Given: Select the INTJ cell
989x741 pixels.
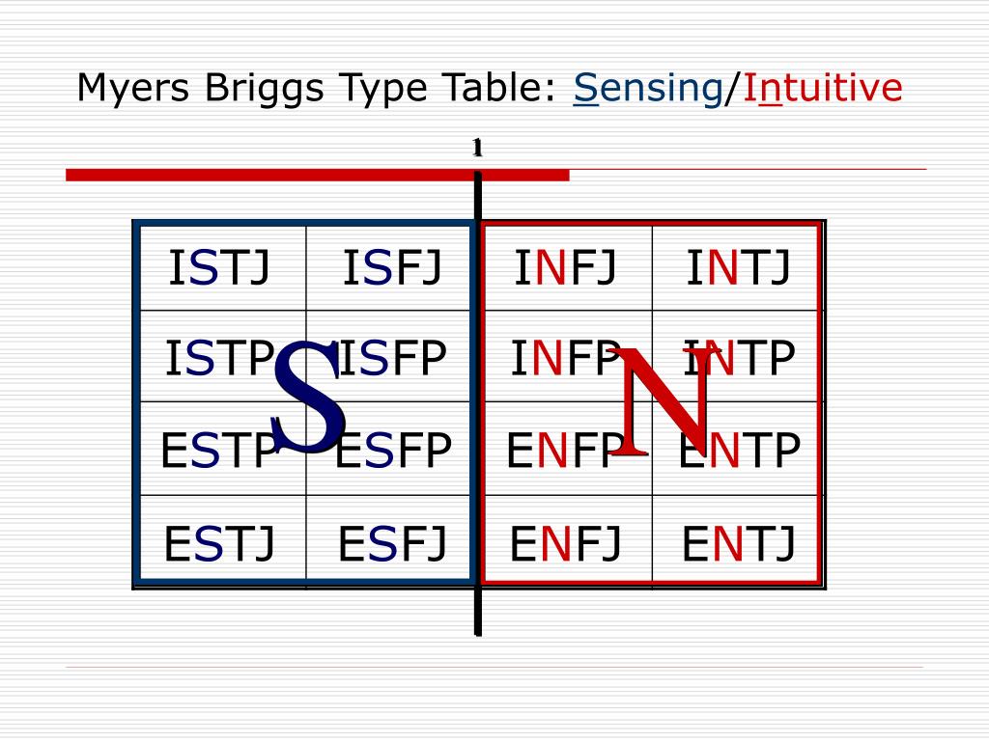Looking at the screenshot, I should click(x=735, y=268).
